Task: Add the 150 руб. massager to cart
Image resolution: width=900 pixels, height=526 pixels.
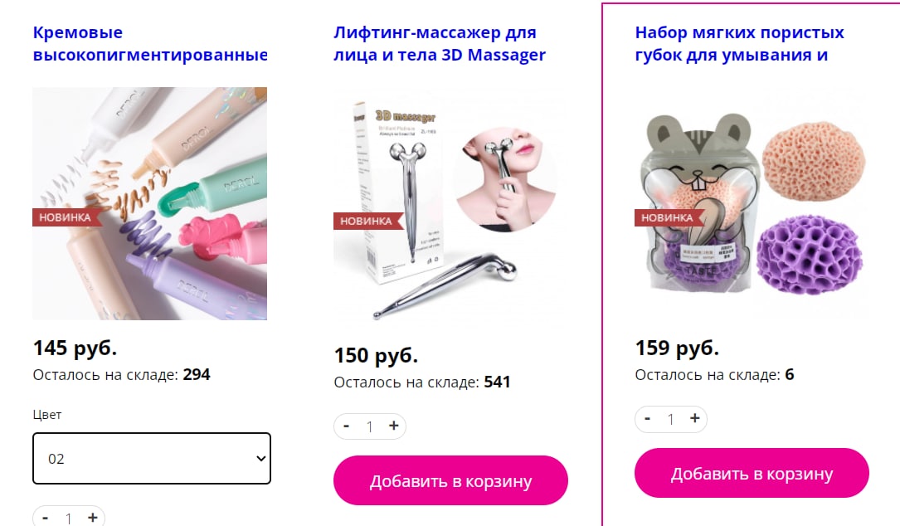Action: (x=450, y=480)
